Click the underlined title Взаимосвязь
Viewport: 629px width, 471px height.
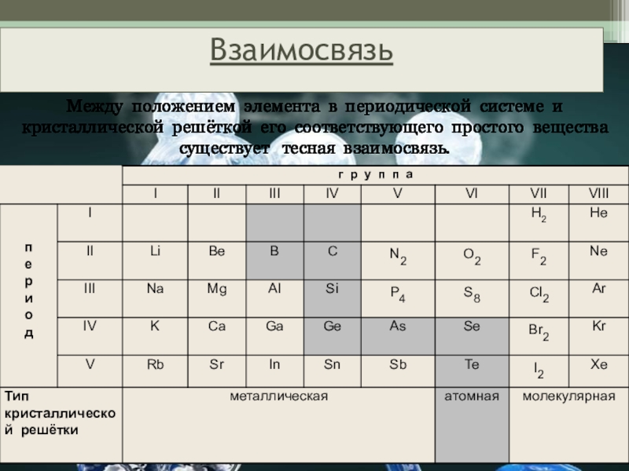click(301, 51)
